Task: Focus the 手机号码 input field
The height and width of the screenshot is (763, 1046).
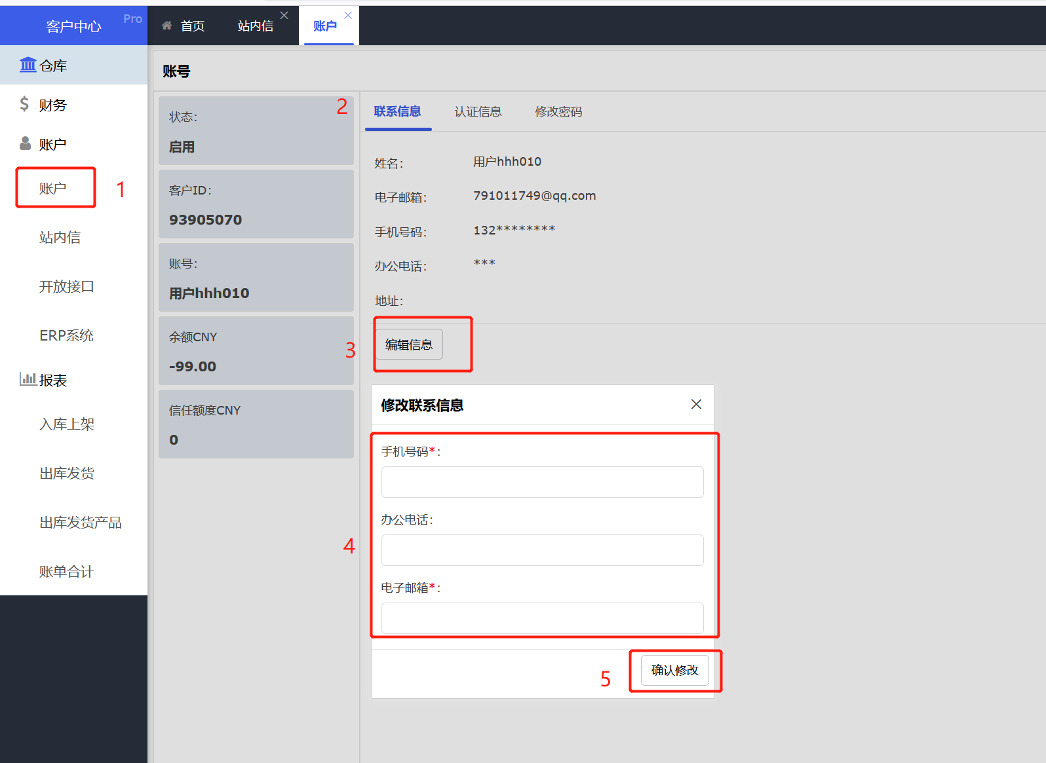Action: click(x=542, y=482)
